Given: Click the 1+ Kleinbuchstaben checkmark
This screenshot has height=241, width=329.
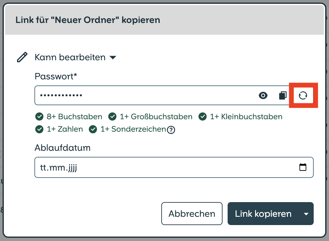Looking at the screenshot, I should click(202, 116).
